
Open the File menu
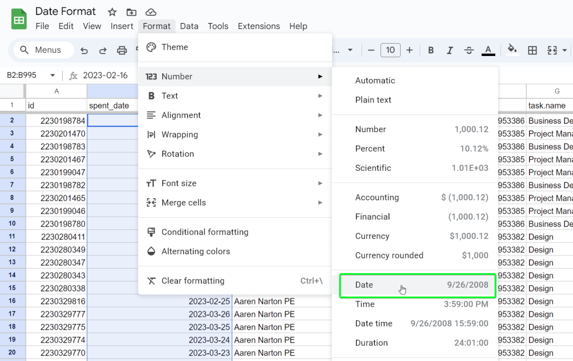coord(43,26)
